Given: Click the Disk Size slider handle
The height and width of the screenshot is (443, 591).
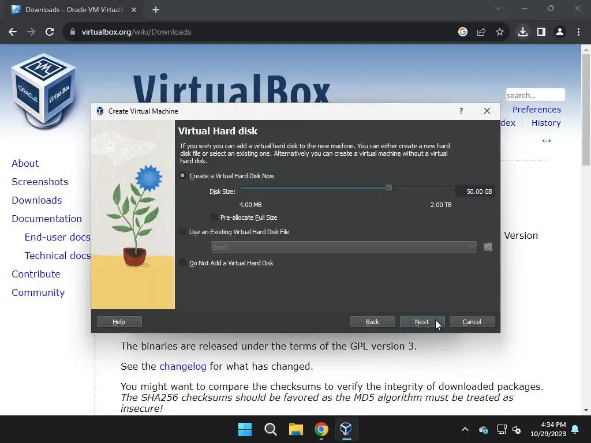Looking at the screenshot, I should (388, 187).
